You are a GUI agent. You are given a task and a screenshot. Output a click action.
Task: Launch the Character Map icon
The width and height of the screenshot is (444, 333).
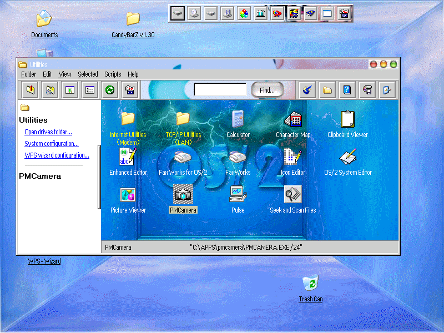coord(293,119)
